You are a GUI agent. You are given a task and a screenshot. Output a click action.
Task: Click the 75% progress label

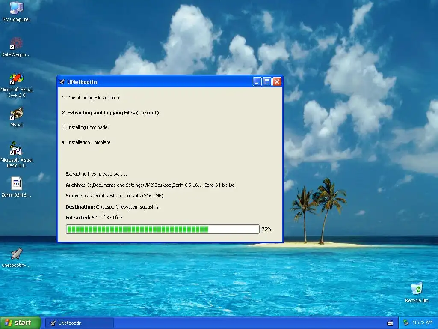266,229
